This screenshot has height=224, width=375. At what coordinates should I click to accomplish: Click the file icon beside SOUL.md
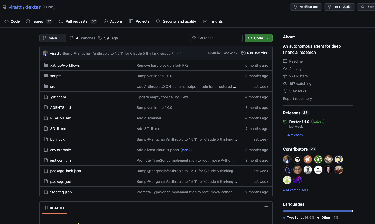click(46, 128)
